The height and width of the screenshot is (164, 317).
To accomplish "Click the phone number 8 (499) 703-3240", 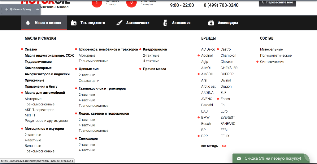I will [221, 5].
